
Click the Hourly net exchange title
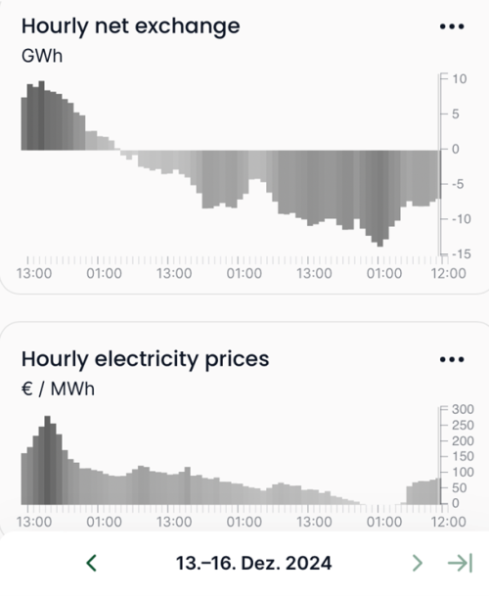pos(131,26)
